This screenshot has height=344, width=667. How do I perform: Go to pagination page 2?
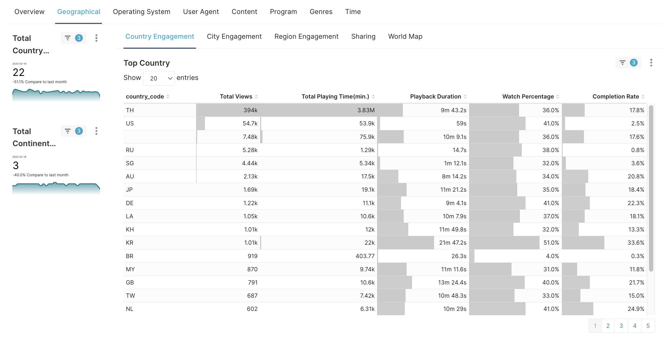[608, 326]
